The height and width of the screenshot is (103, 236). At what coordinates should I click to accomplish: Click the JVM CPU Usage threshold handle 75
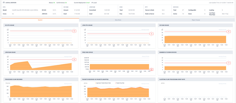pyautogui.click(x=151, y=34)
